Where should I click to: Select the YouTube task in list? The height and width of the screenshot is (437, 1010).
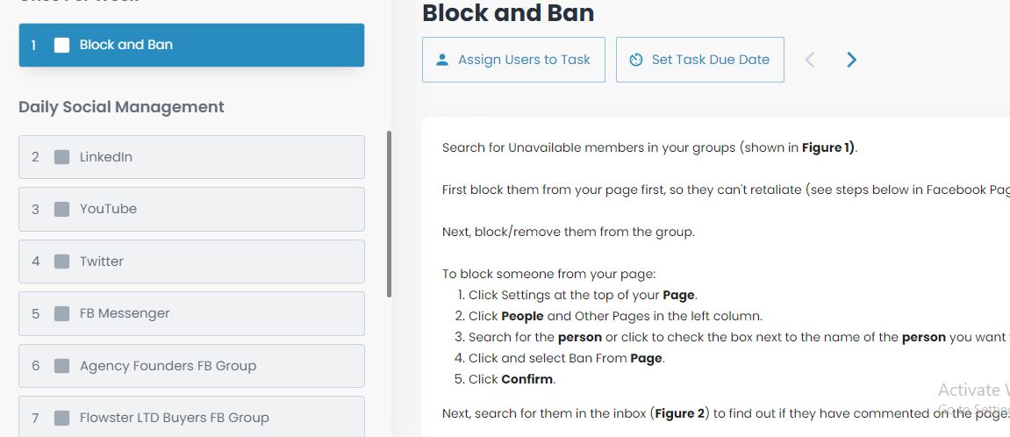[x=191, y=210]
